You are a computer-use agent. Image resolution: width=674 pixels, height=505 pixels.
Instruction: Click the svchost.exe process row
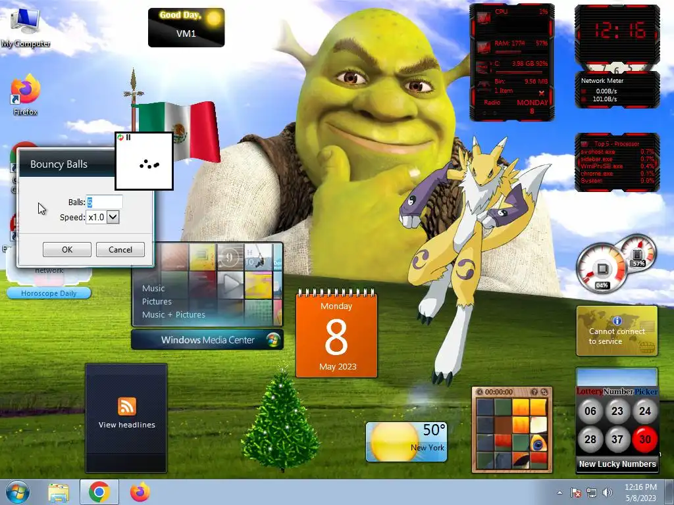617,152
